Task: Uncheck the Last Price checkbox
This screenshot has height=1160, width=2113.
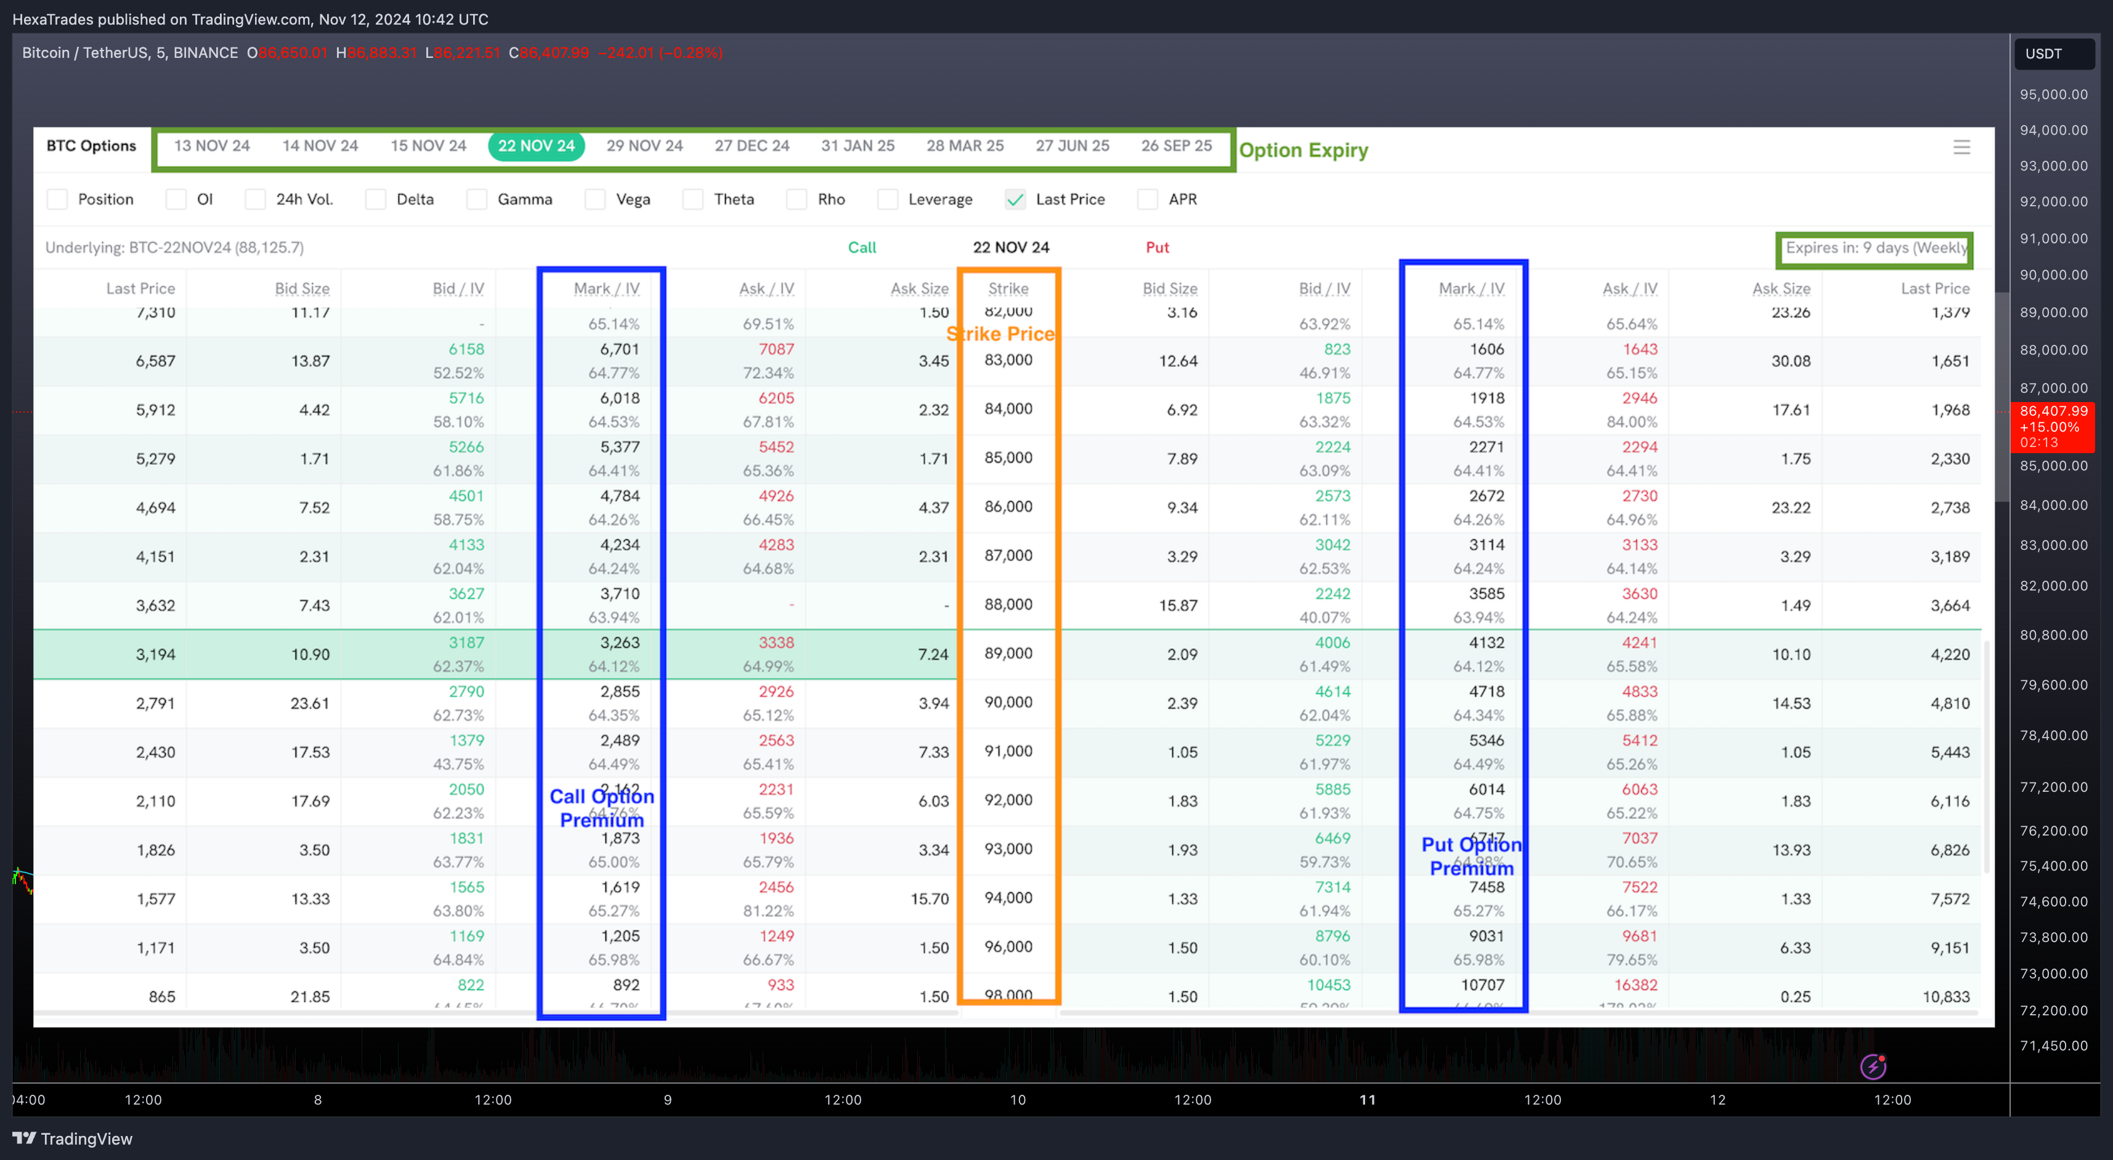Action: click(1015, 199)
